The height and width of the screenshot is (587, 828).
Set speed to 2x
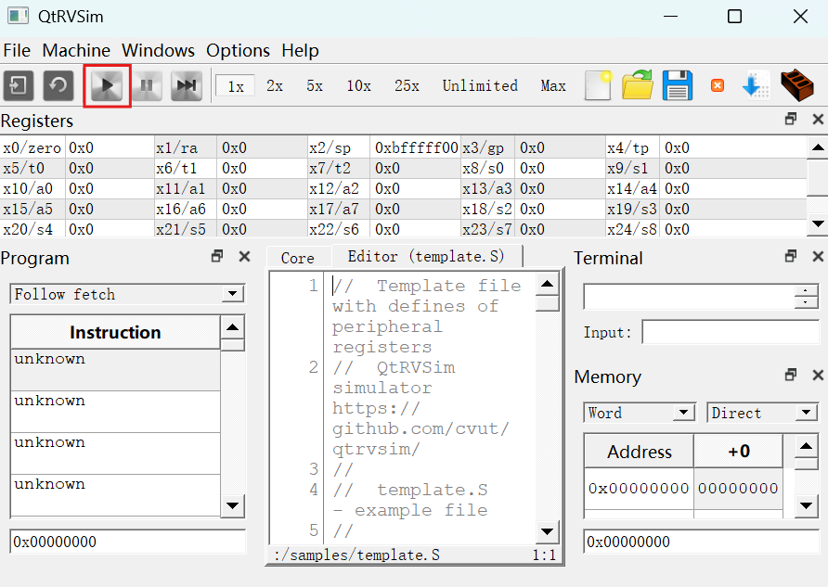[275, 86]
